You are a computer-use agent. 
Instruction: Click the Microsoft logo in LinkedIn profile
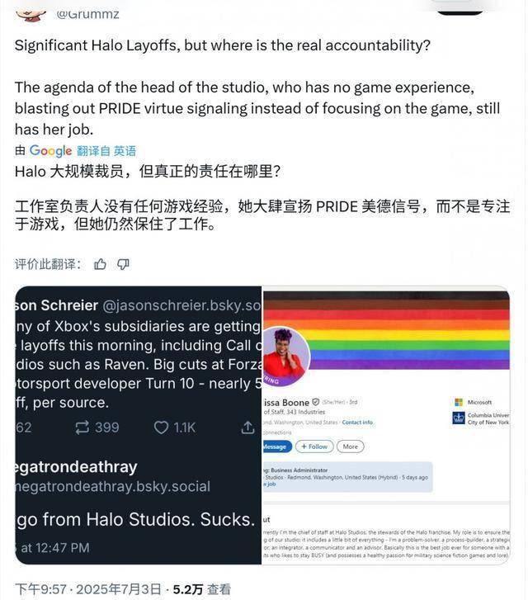pos(459,402)
